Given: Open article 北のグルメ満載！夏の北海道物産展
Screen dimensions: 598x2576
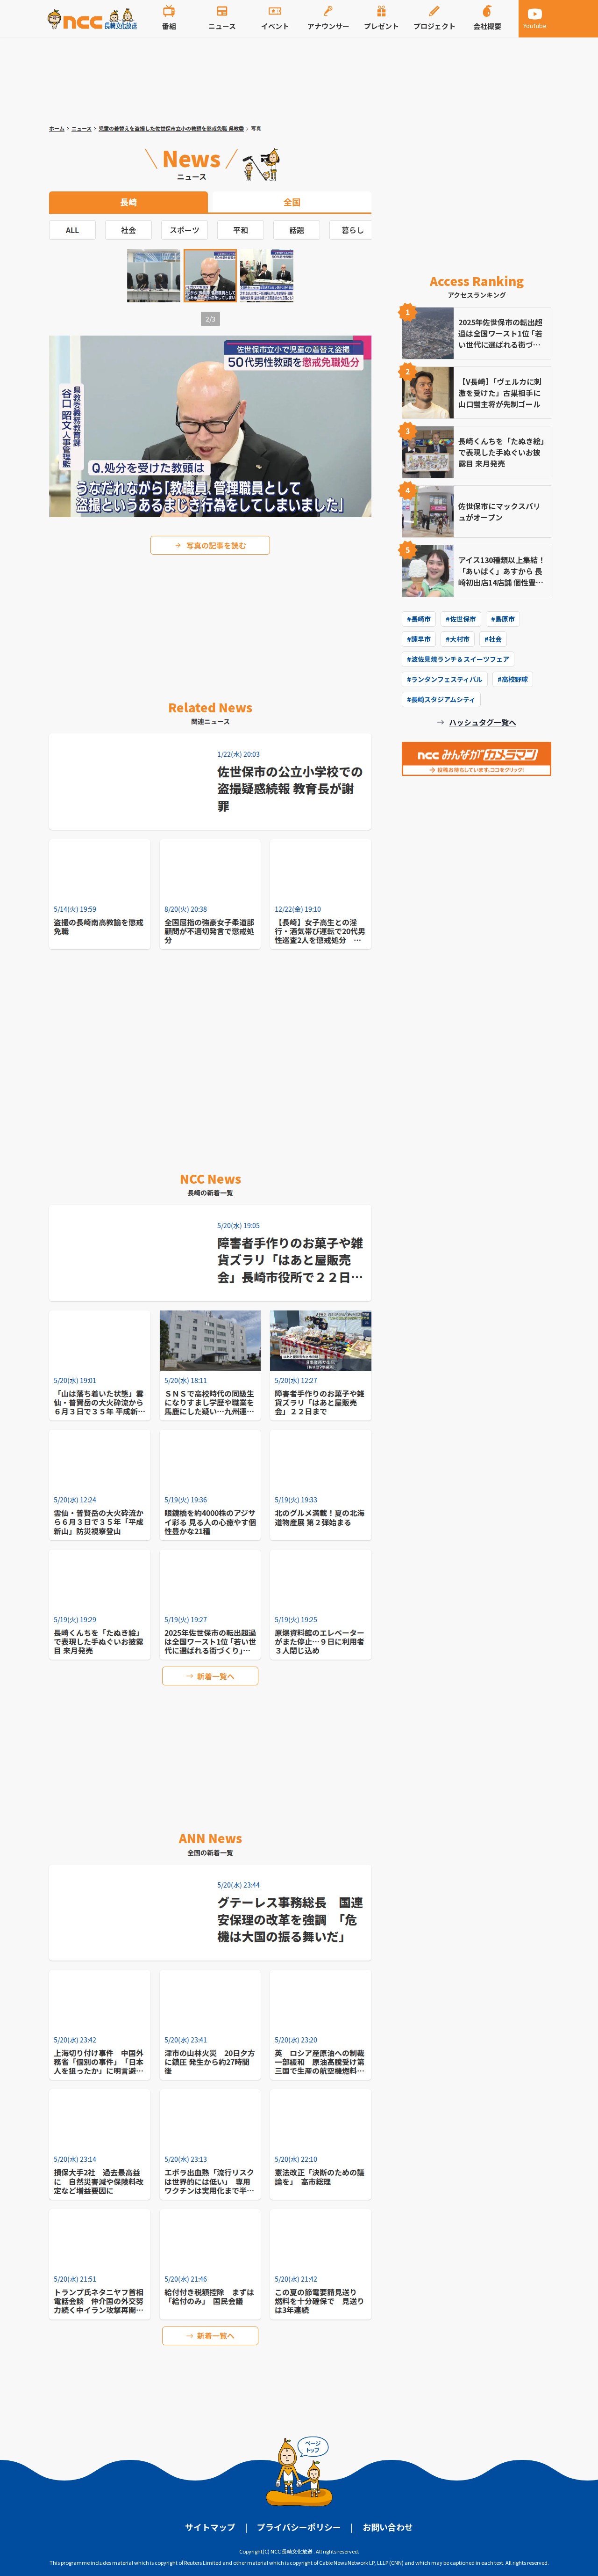Looking at the screenshot, I should click(320, 1485).
